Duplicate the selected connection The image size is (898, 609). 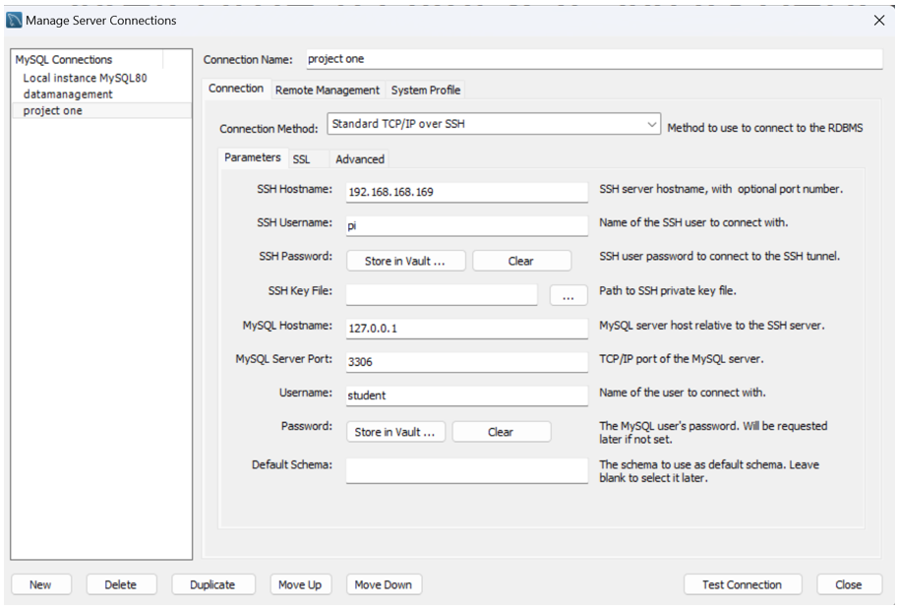[212, 584]
